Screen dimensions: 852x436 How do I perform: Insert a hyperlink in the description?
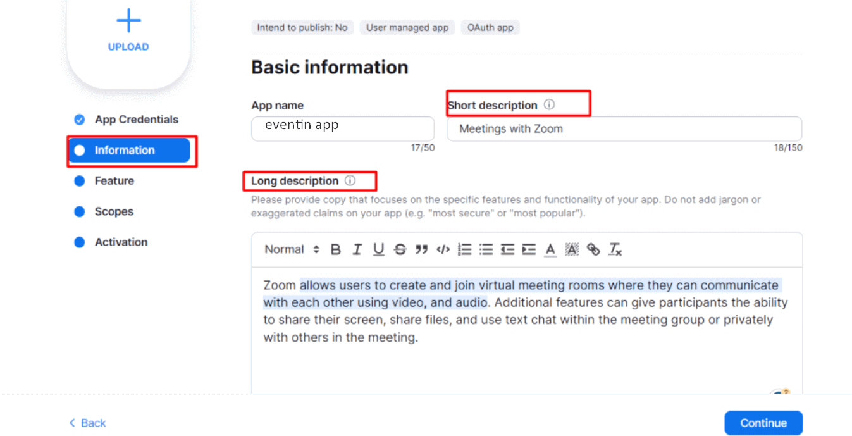pyautogui.click(x=593, y=249)
